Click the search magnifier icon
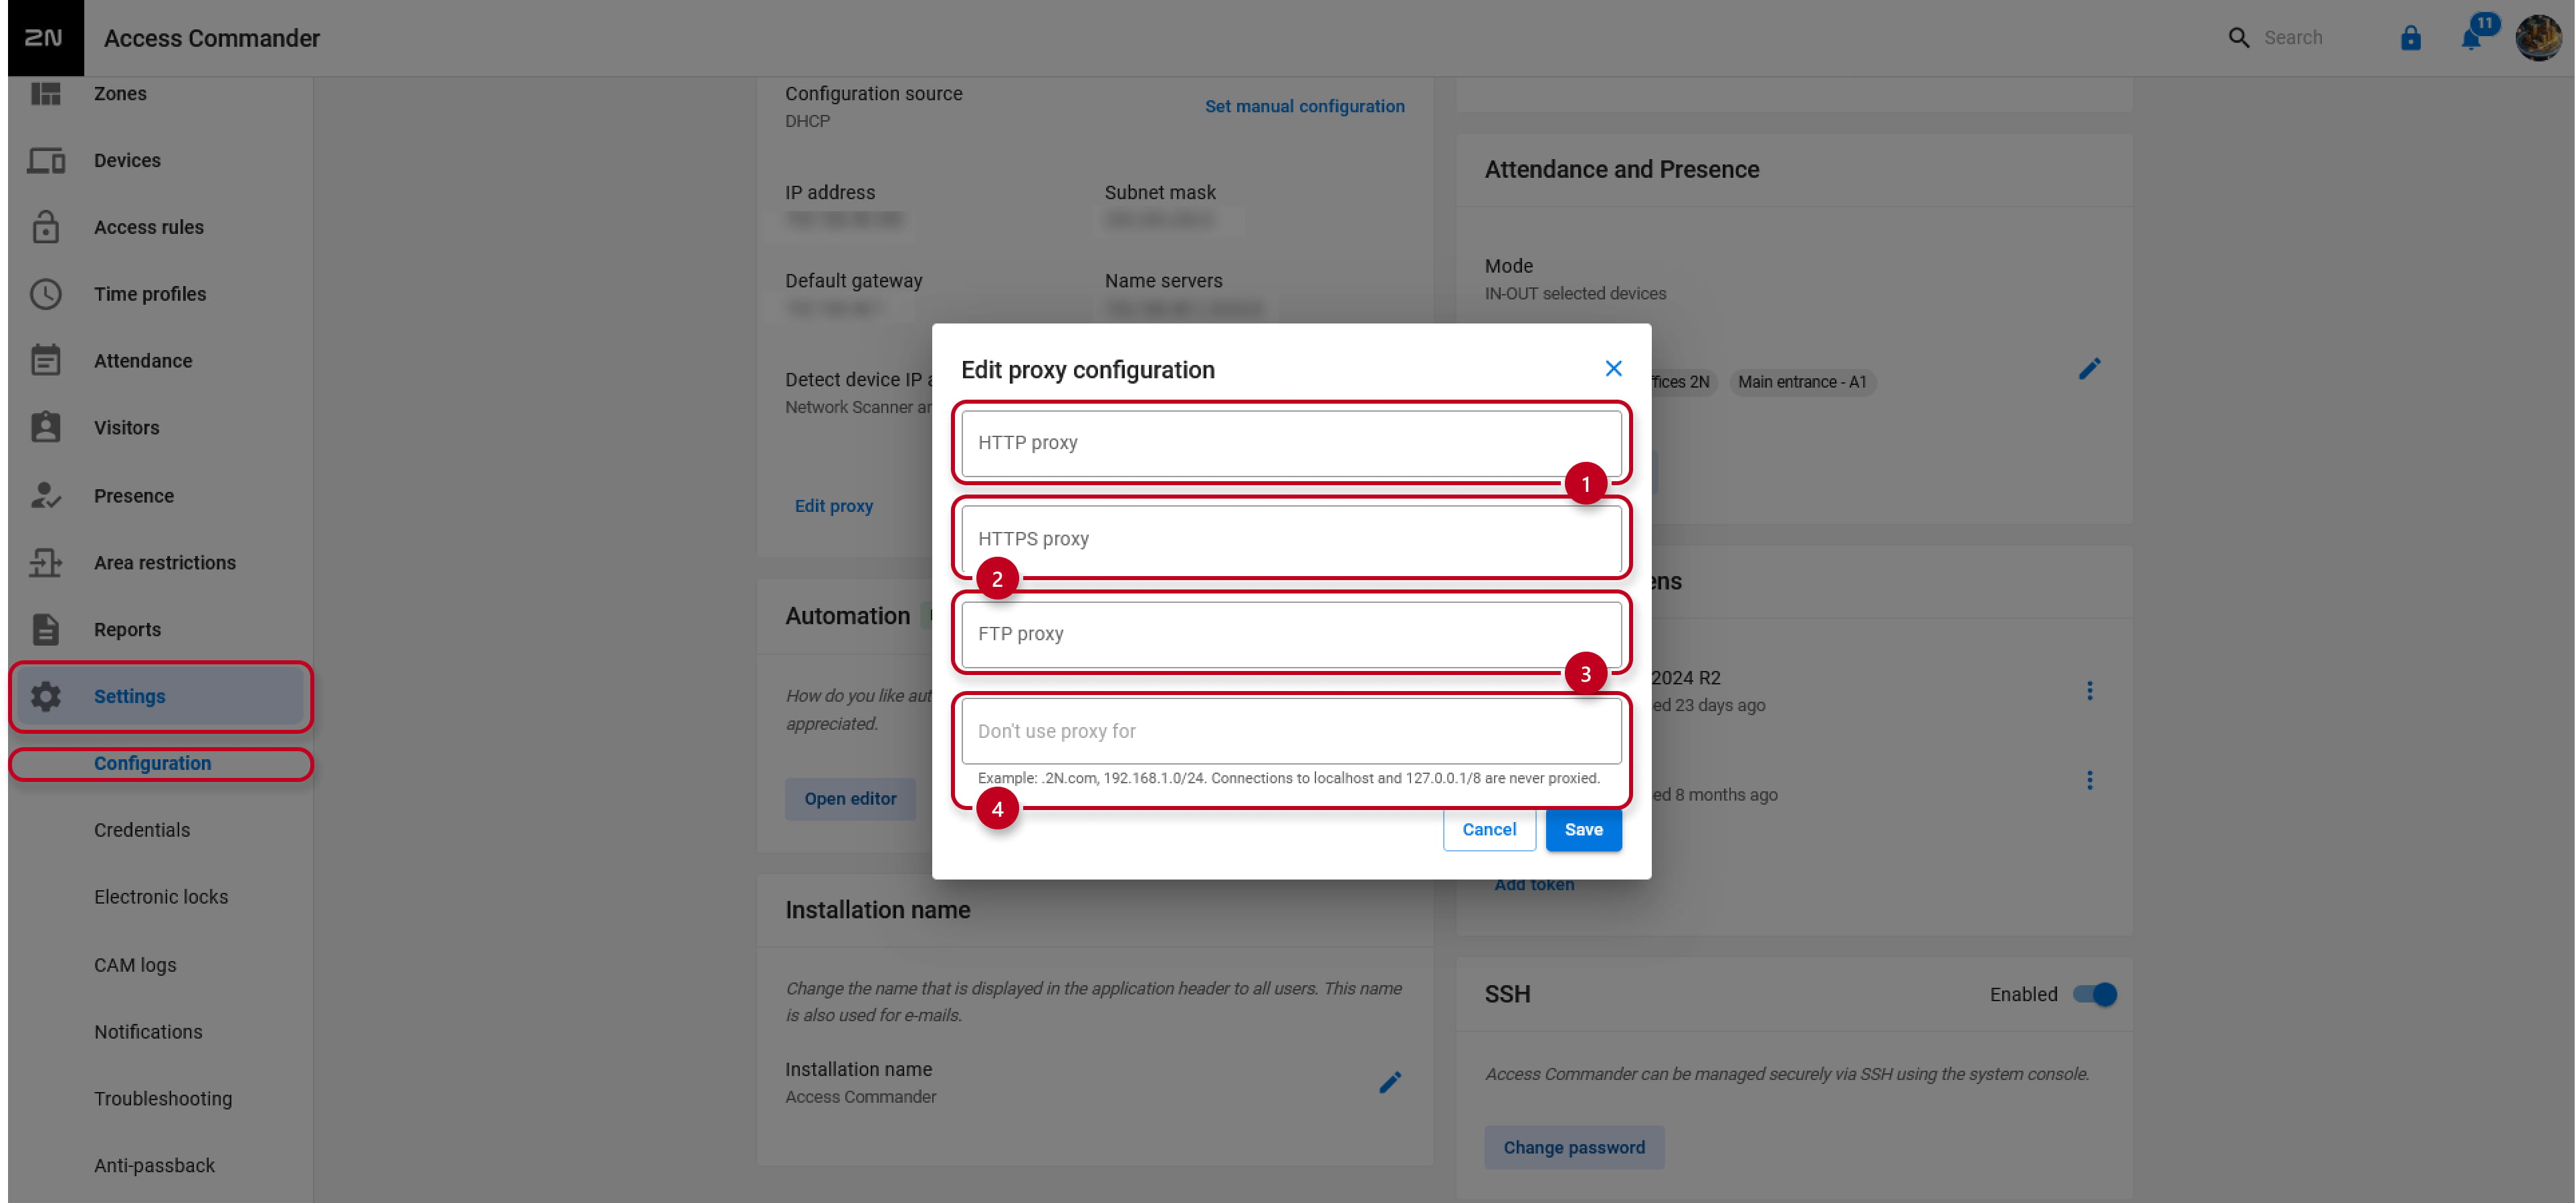The image size is (2576, 1203). click(2239, 38)
